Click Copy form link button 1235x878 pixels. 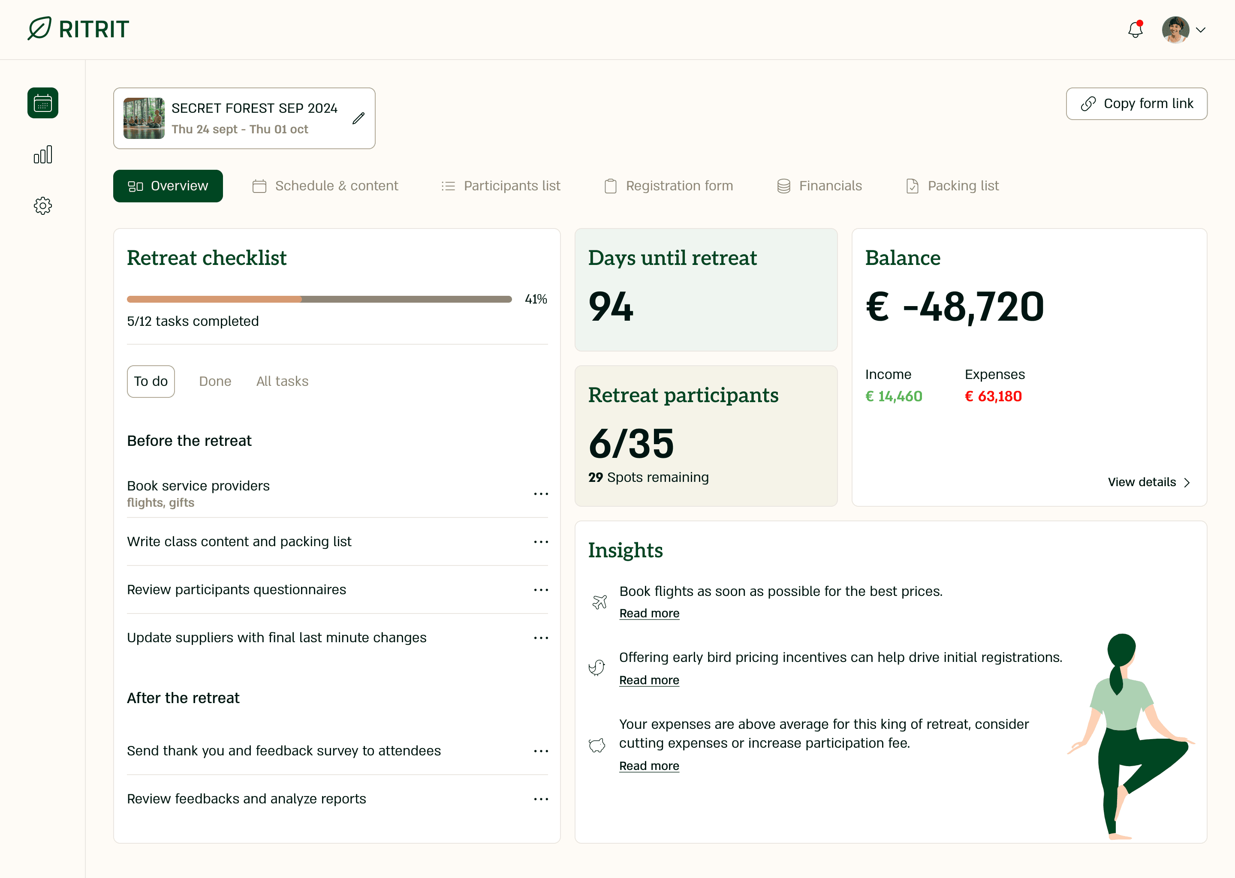(x=1136, y=104)
